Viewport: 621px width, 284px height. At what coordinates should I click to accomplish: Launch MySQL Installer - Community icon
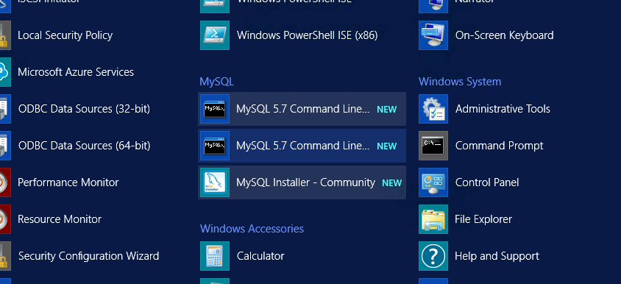coord(215,182)
